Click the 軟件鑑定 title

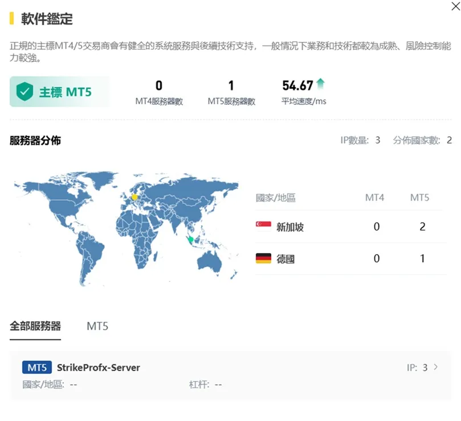point(47,19)
